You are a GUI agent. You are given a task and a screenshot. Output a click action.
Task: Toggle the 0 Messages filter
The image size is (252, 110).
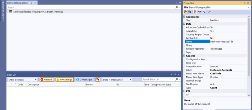click(x=84, y=80)
